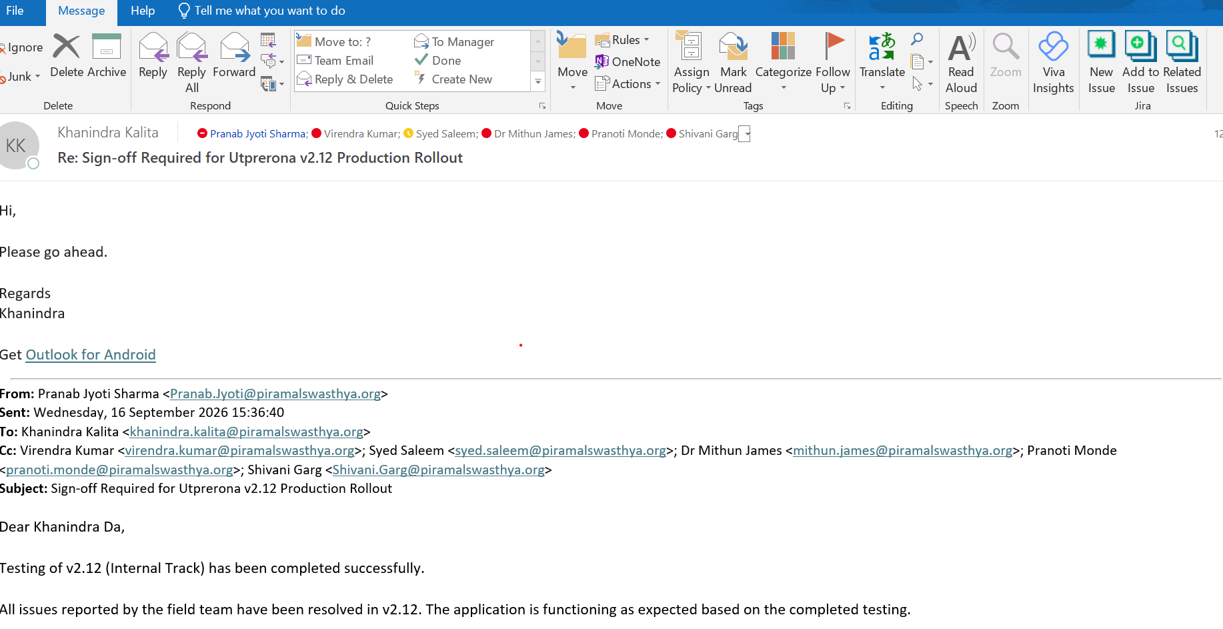Image resolution: width=1223 pixels, height=629 pixels.
Task: Send message to OneNote
Action: (628, 61)
